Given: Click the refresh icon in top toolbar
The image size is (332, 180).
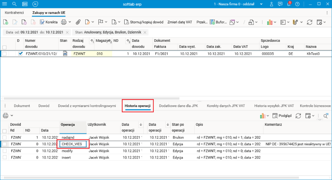Looking at the screenshot, I should [310, 22].
